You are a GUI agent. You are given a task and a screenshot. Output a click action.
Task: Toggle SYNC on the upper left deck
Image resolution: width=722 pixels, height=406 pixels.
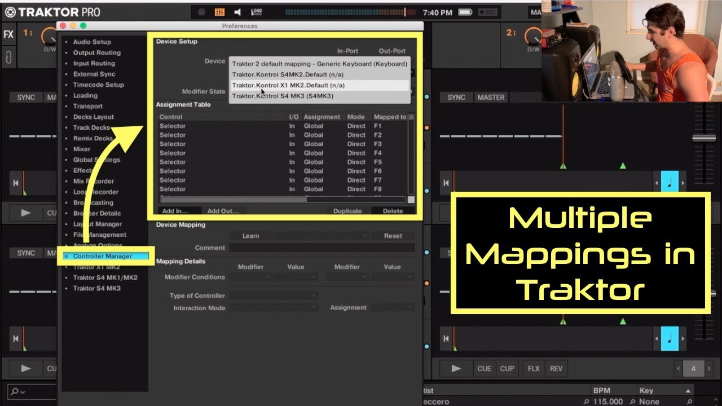click(26, 98)
